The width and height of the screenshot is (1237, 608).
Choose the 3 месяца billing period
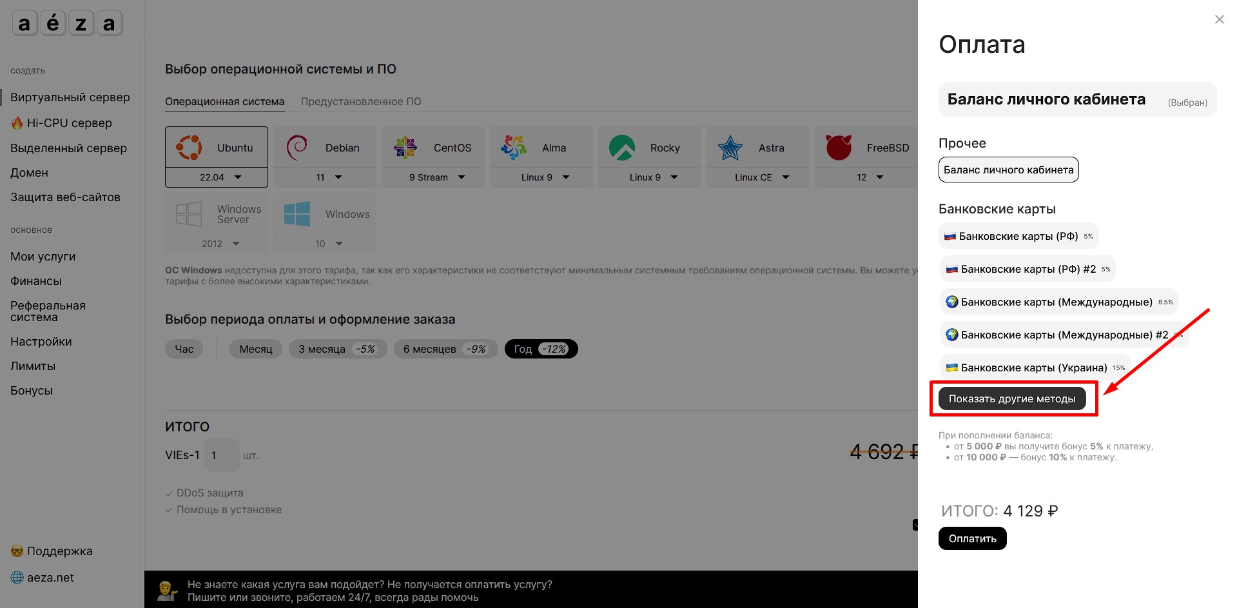point(338,349)
